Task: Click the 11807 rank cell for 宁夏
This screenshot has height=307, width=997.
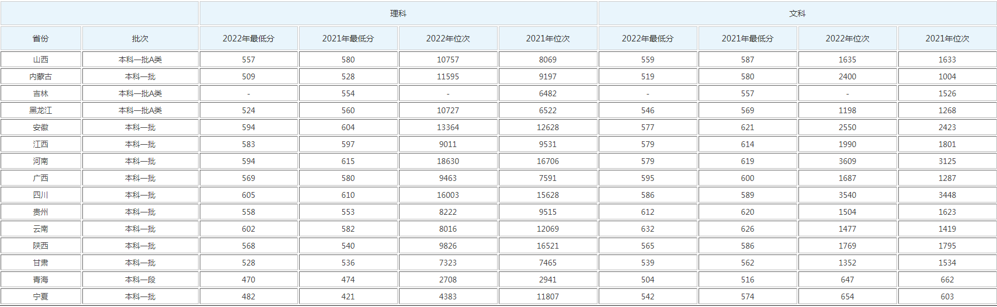Action: 548,296
